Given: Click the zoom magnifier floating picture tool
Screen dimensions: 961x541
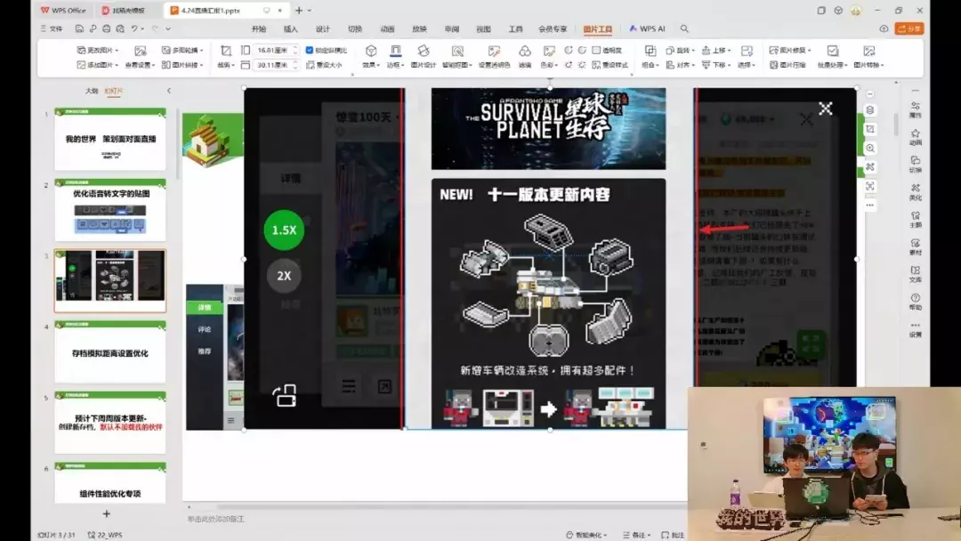Looking at the screenshot, I should 870,149.
